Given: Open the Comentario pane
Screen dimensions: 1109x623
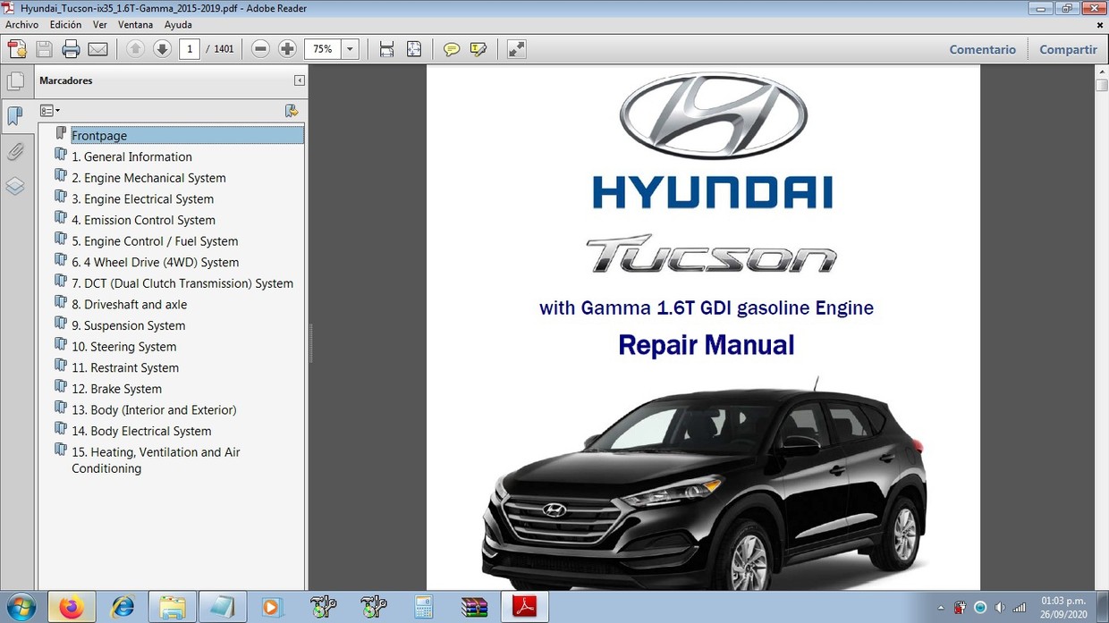Looking at the screenshot, I should (x=982, y=50).
